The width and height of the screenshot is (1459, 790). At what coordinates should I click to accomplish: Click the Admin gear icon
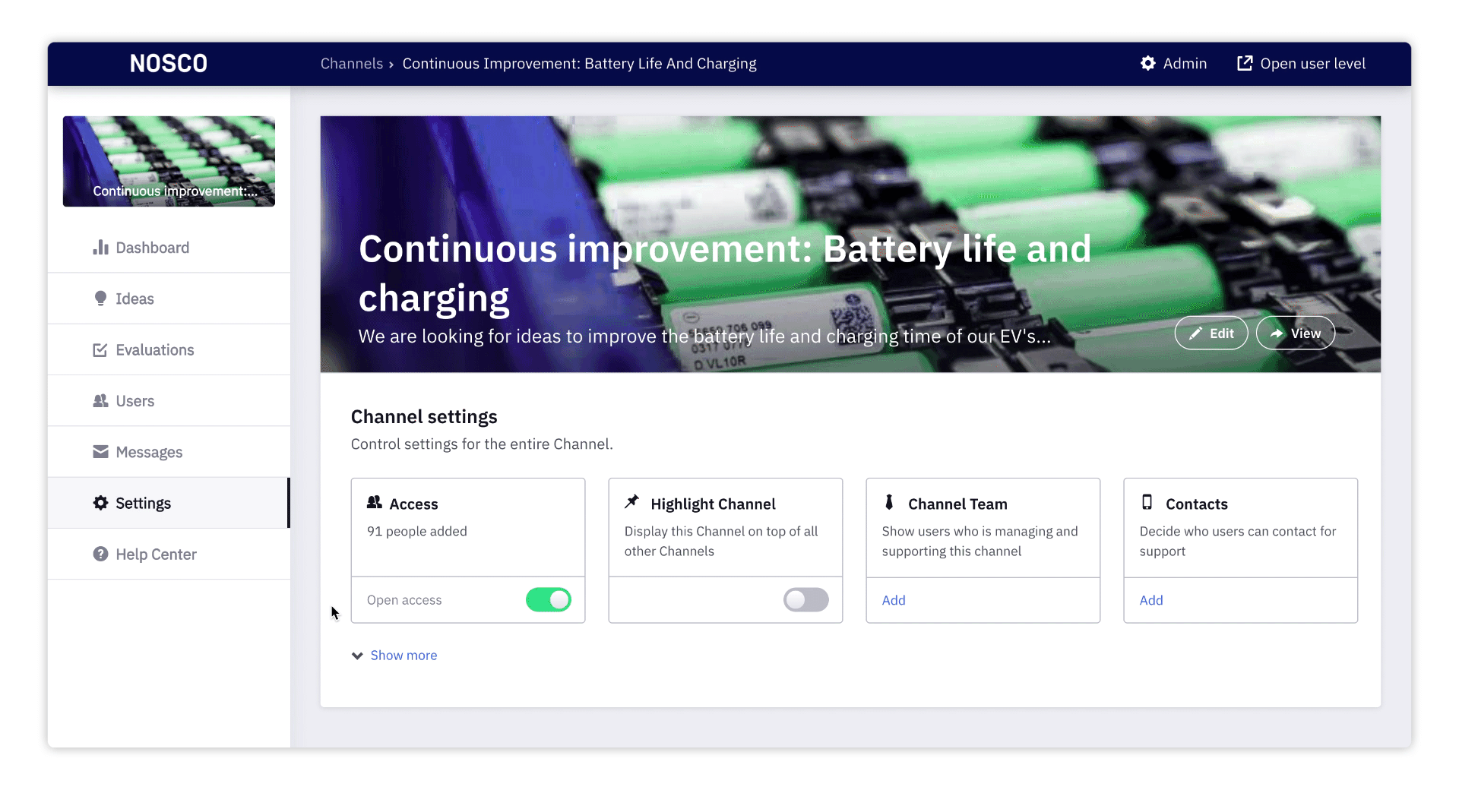coord(1147,64)
